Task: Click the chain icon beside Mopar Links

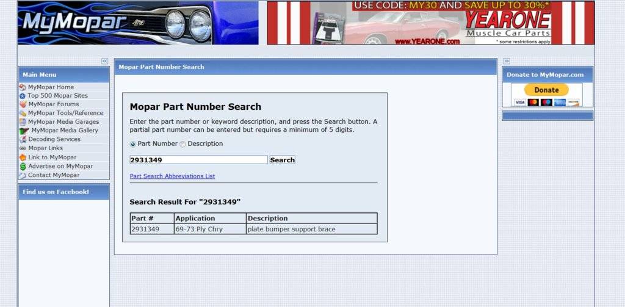Action: pyautogui.click(x=23, y=148)
